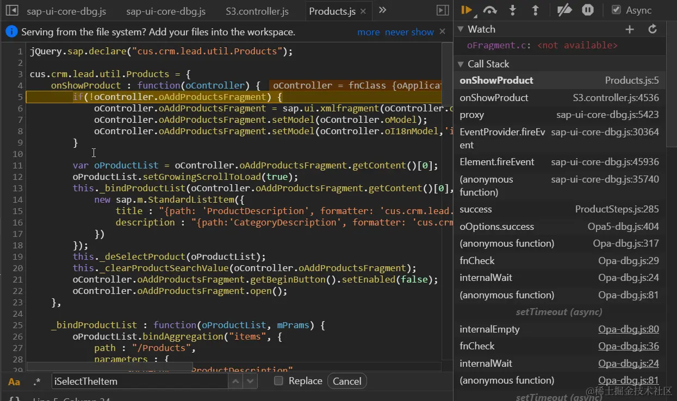Add a new watch expression
The width and height of the screenshot is (677, 401).
630,29
